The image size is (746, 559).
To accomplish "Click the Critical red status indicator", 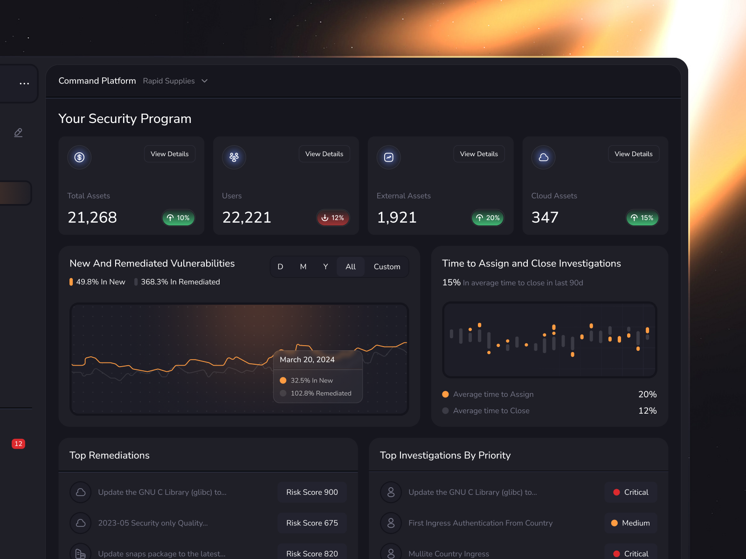I will 617,492.
